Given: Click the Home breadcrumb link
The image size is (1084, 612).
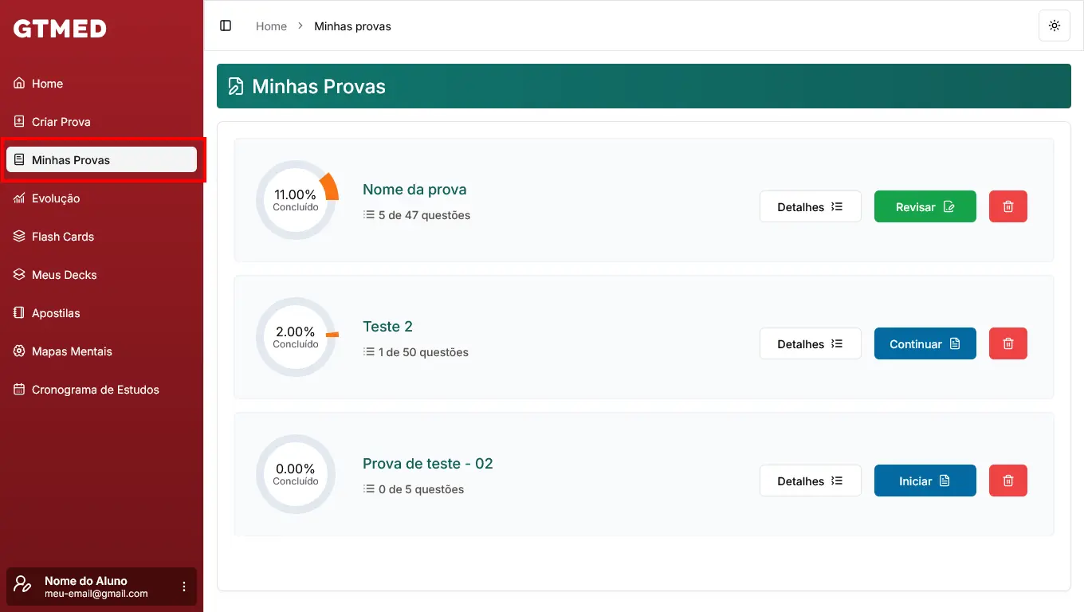Looking at the screenshot, I should pos(271,26).
